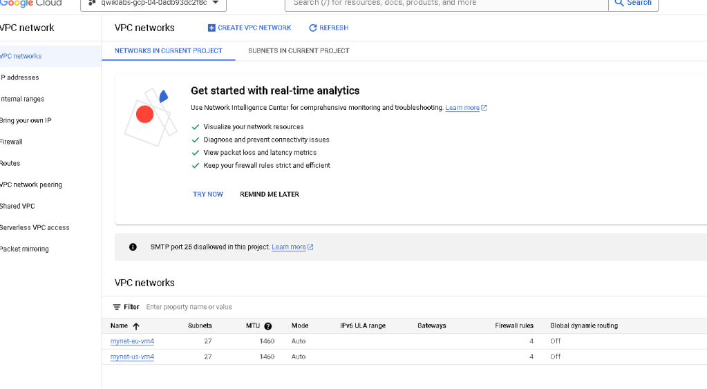Click the Subnets column header
Viewport: 707px width, 389px height.
tap(200, 326)
